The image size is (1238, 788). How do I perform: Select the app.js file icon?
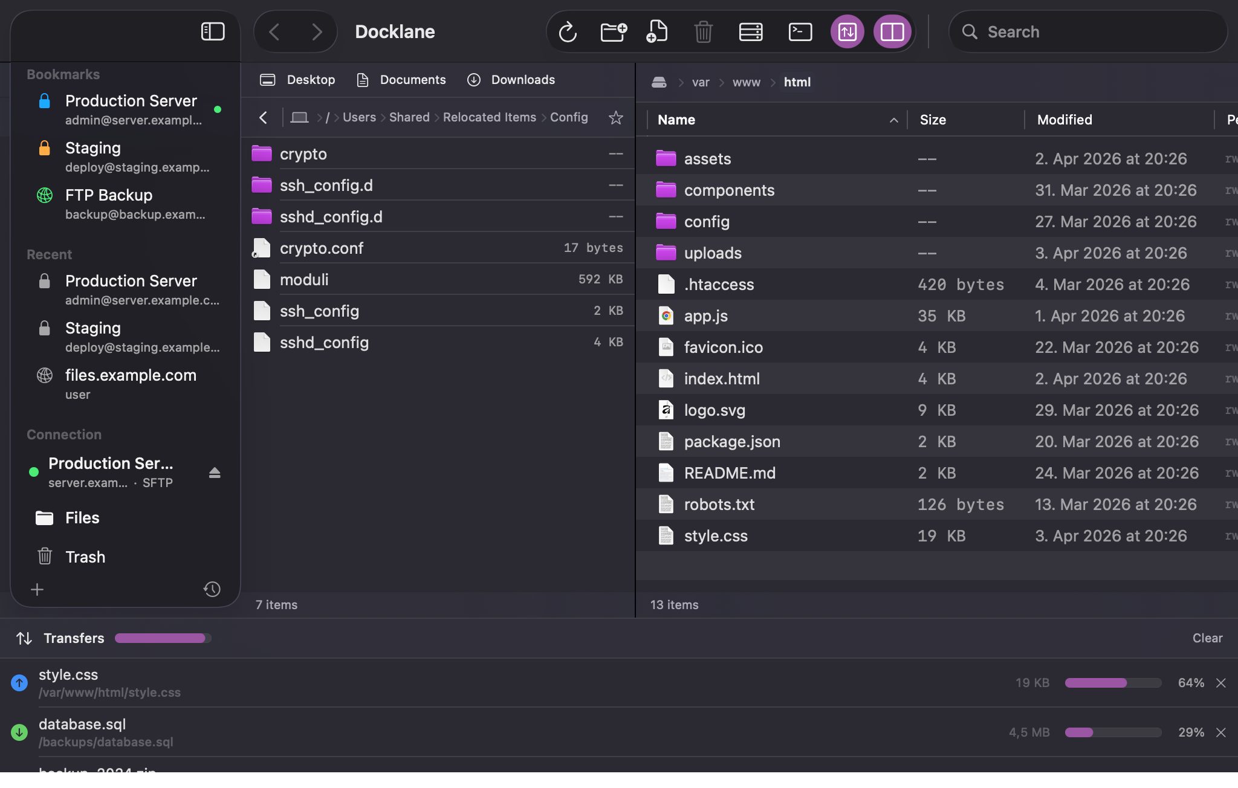666,315
